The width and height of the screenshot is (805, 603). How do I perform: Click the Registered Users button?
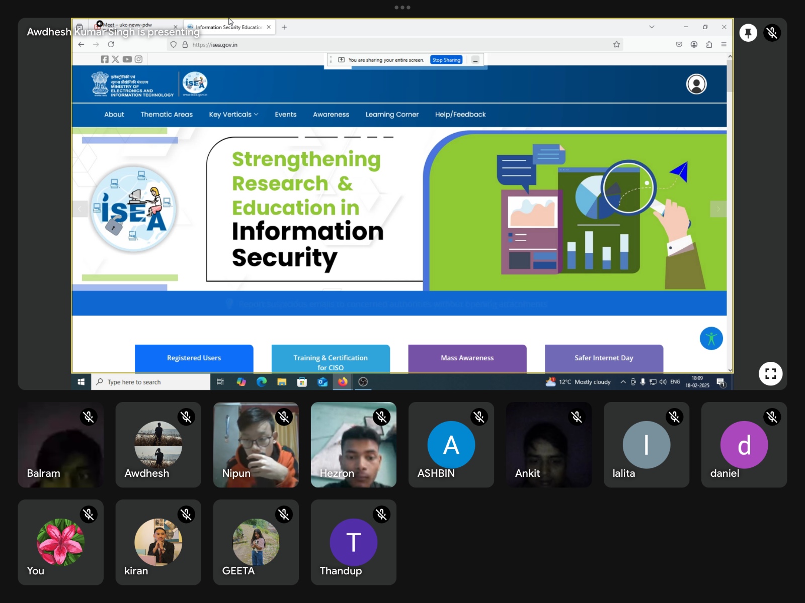point(194,358)
